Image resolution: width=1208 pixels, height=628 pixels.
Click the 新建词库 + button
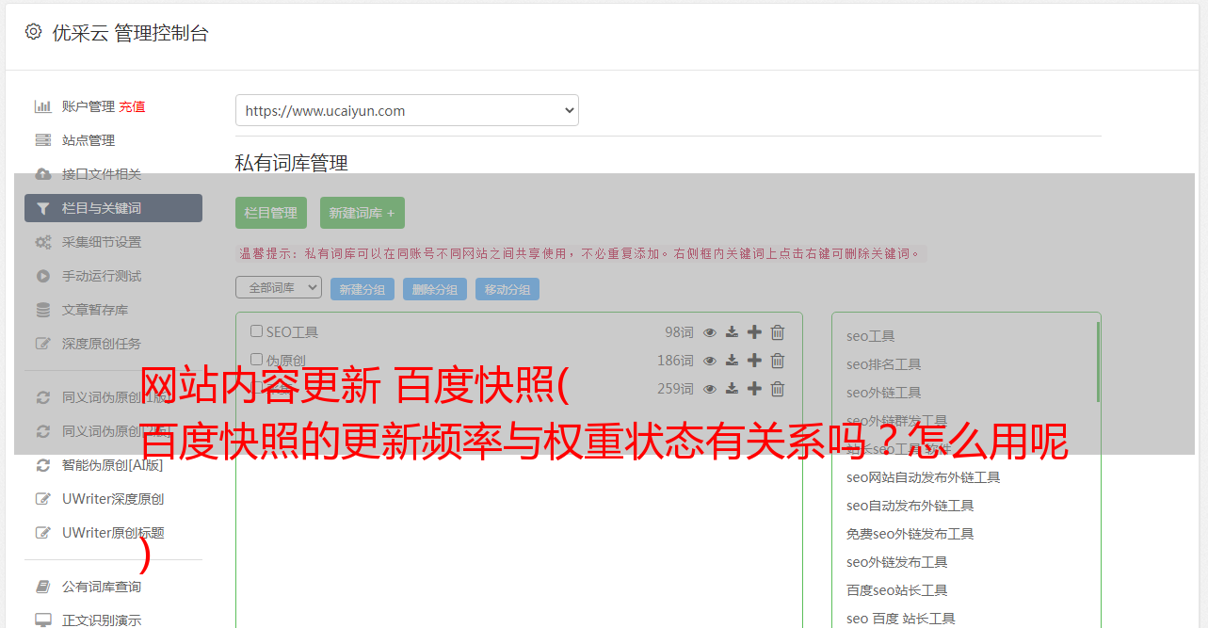362,213
